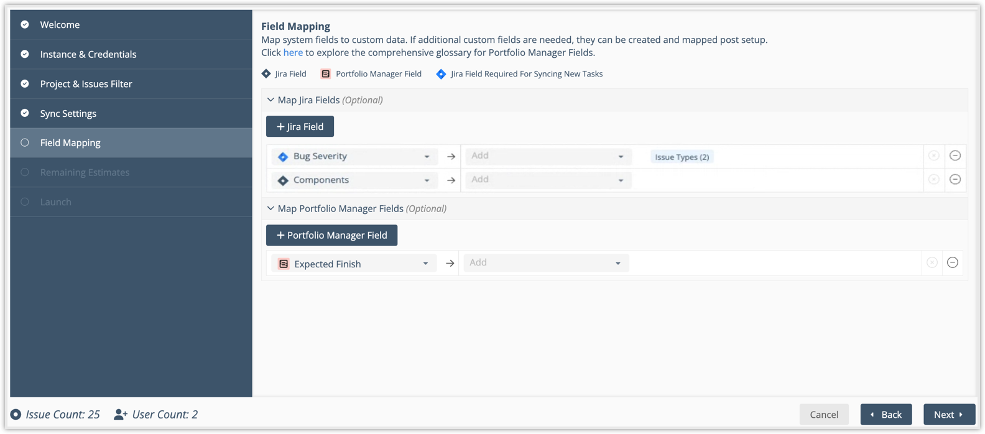The image size is (985, 434).
Task: Clear the Expected Finish row mapping
Action: tap(932, 263)
